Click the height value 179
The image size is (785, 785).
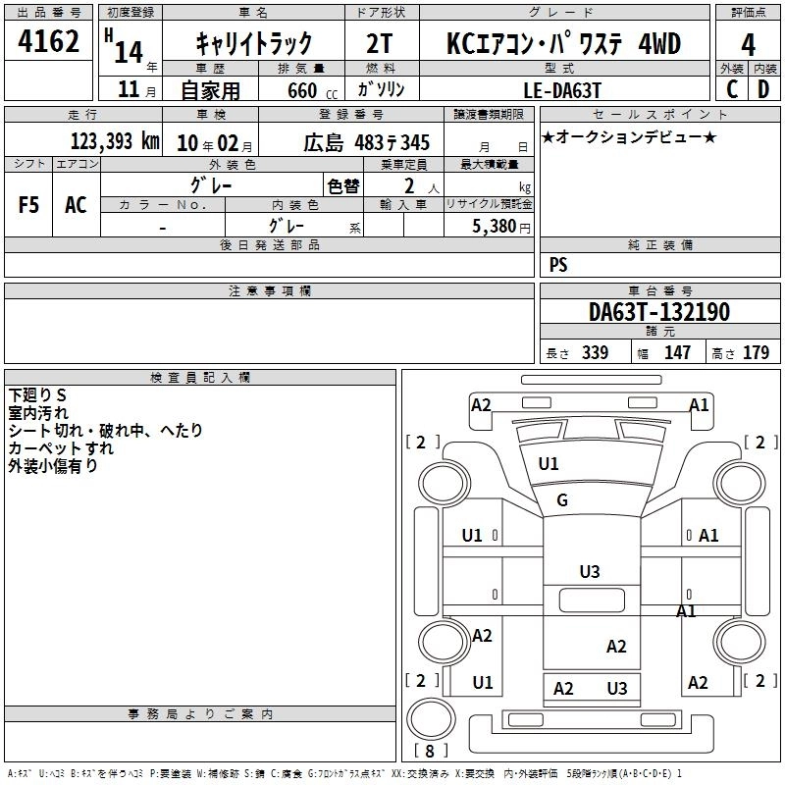pyautogui.click(x=756, y=352)
